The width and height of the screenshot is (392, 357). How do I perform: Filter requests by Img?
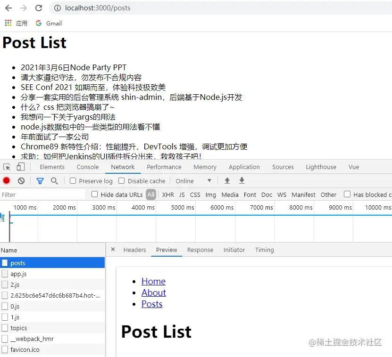click(x=211, y=195)
